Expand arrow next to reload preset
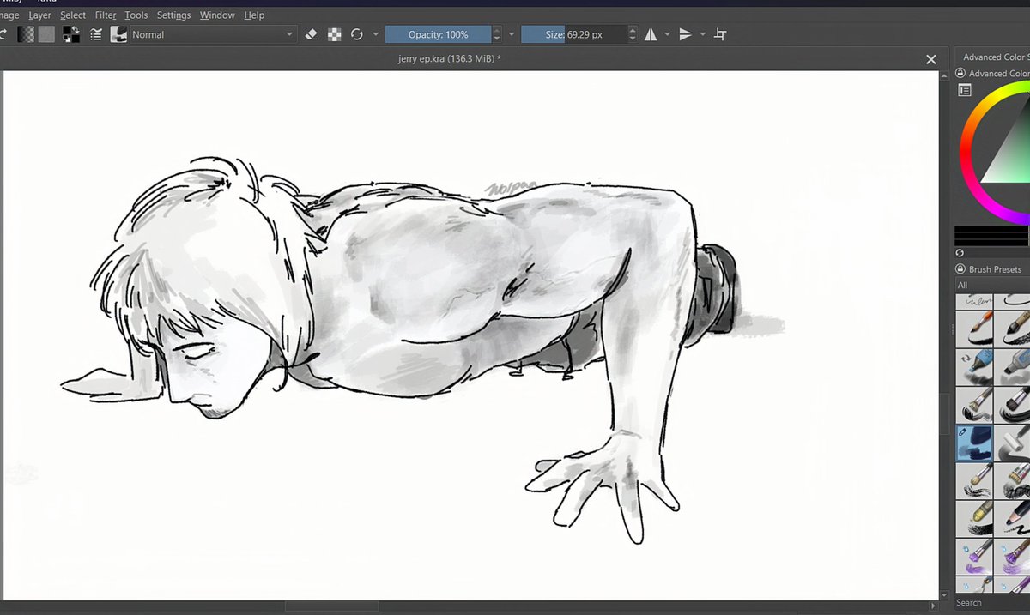 (x=376, y=34)
